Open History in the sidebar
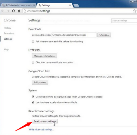The width and height of the screenshot is (137, 135). click(x=8, y=28)
